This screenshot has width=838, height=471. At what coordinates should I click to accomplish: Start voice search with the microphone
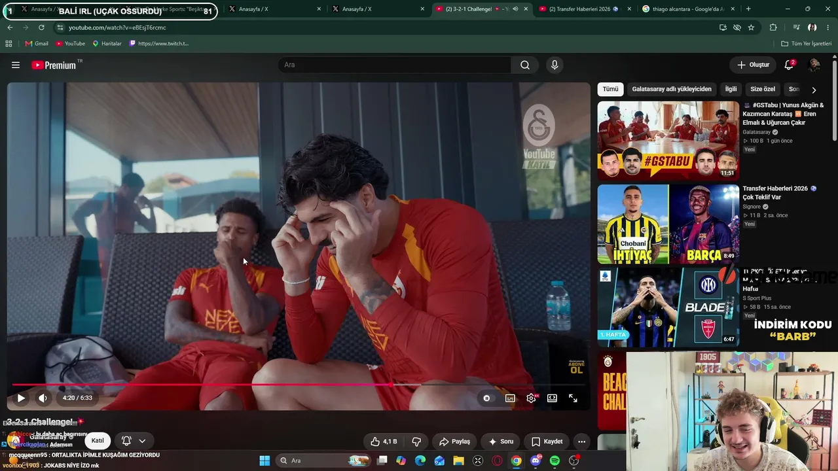coord(555,65)
